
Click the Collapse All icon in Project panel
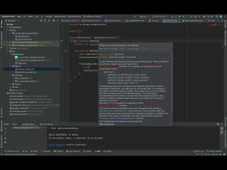coord(49,21)
